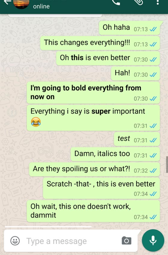
Task: Open the contact's sunset profile picture
Action: pos(21,4)
